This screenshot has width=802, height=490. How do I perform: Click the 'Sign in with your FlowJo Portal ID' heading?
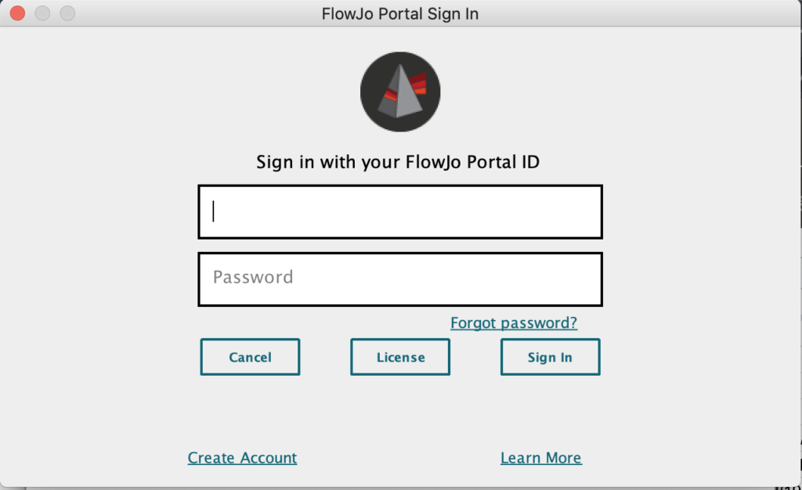point(398,162)
